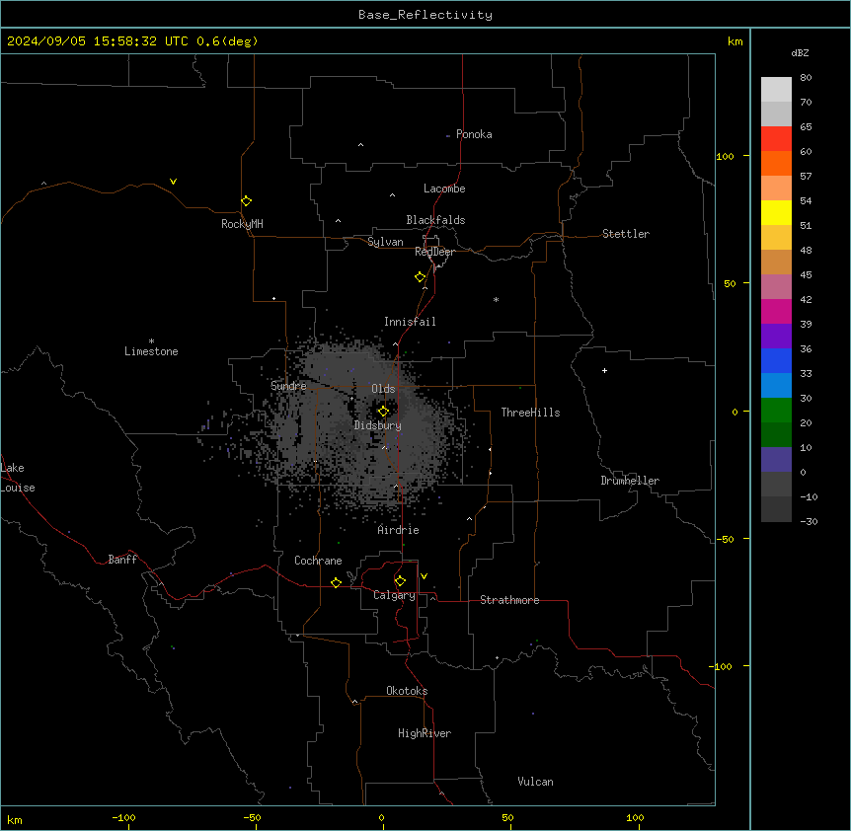Image resolution: width=851 pixels, height=831 pixels.
Task: Pick the purple 36-39 dBZ legend swatch
Action: [776, 337]
